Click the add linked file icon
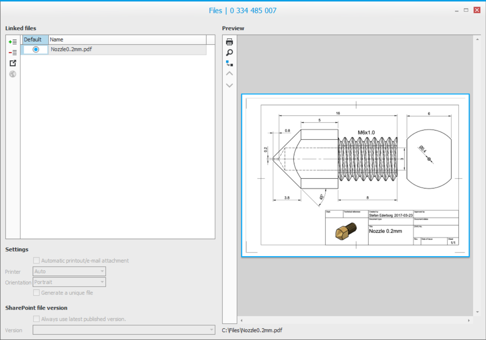The image size is (486, 340). pos(12,42)
